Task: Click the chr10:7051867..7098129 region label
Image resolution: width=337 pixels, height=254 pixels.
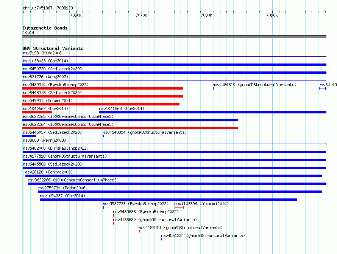Action: click(48, 8)
